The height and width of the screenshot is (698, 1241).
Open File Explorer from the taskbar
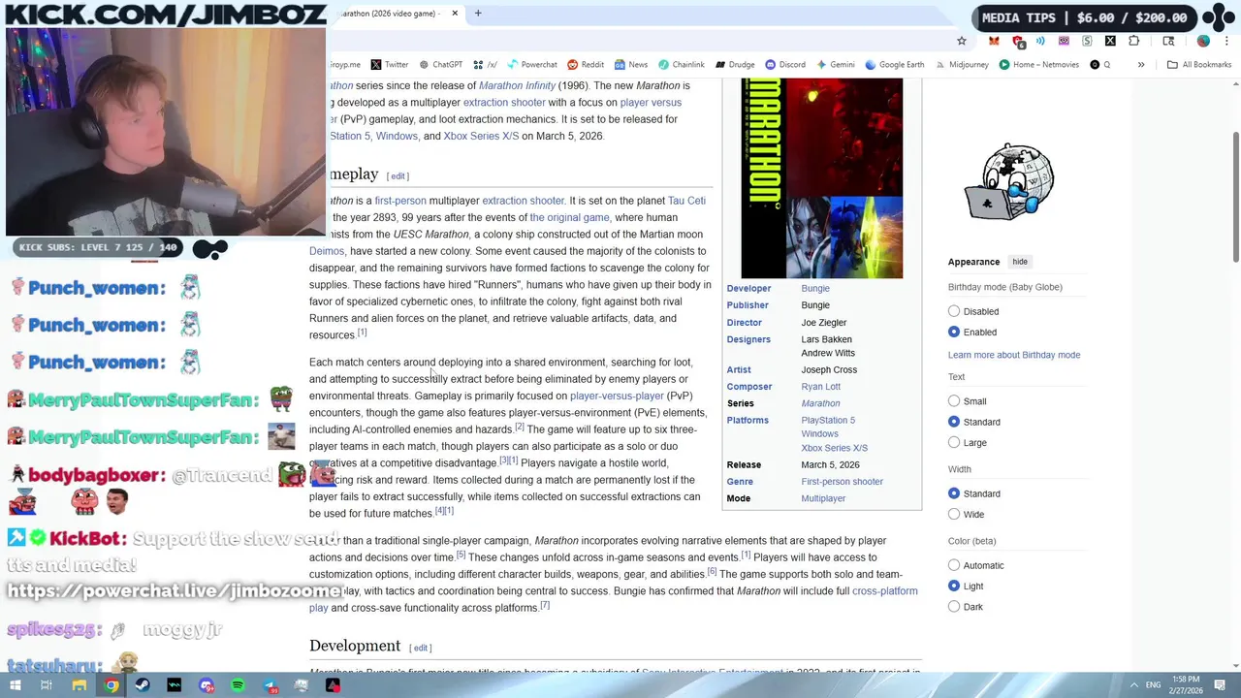80,685
